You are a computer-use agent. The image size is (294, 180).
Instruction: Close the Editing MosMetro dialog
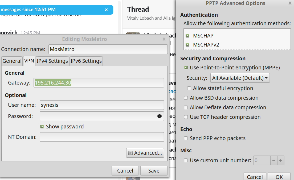[164, 39]
